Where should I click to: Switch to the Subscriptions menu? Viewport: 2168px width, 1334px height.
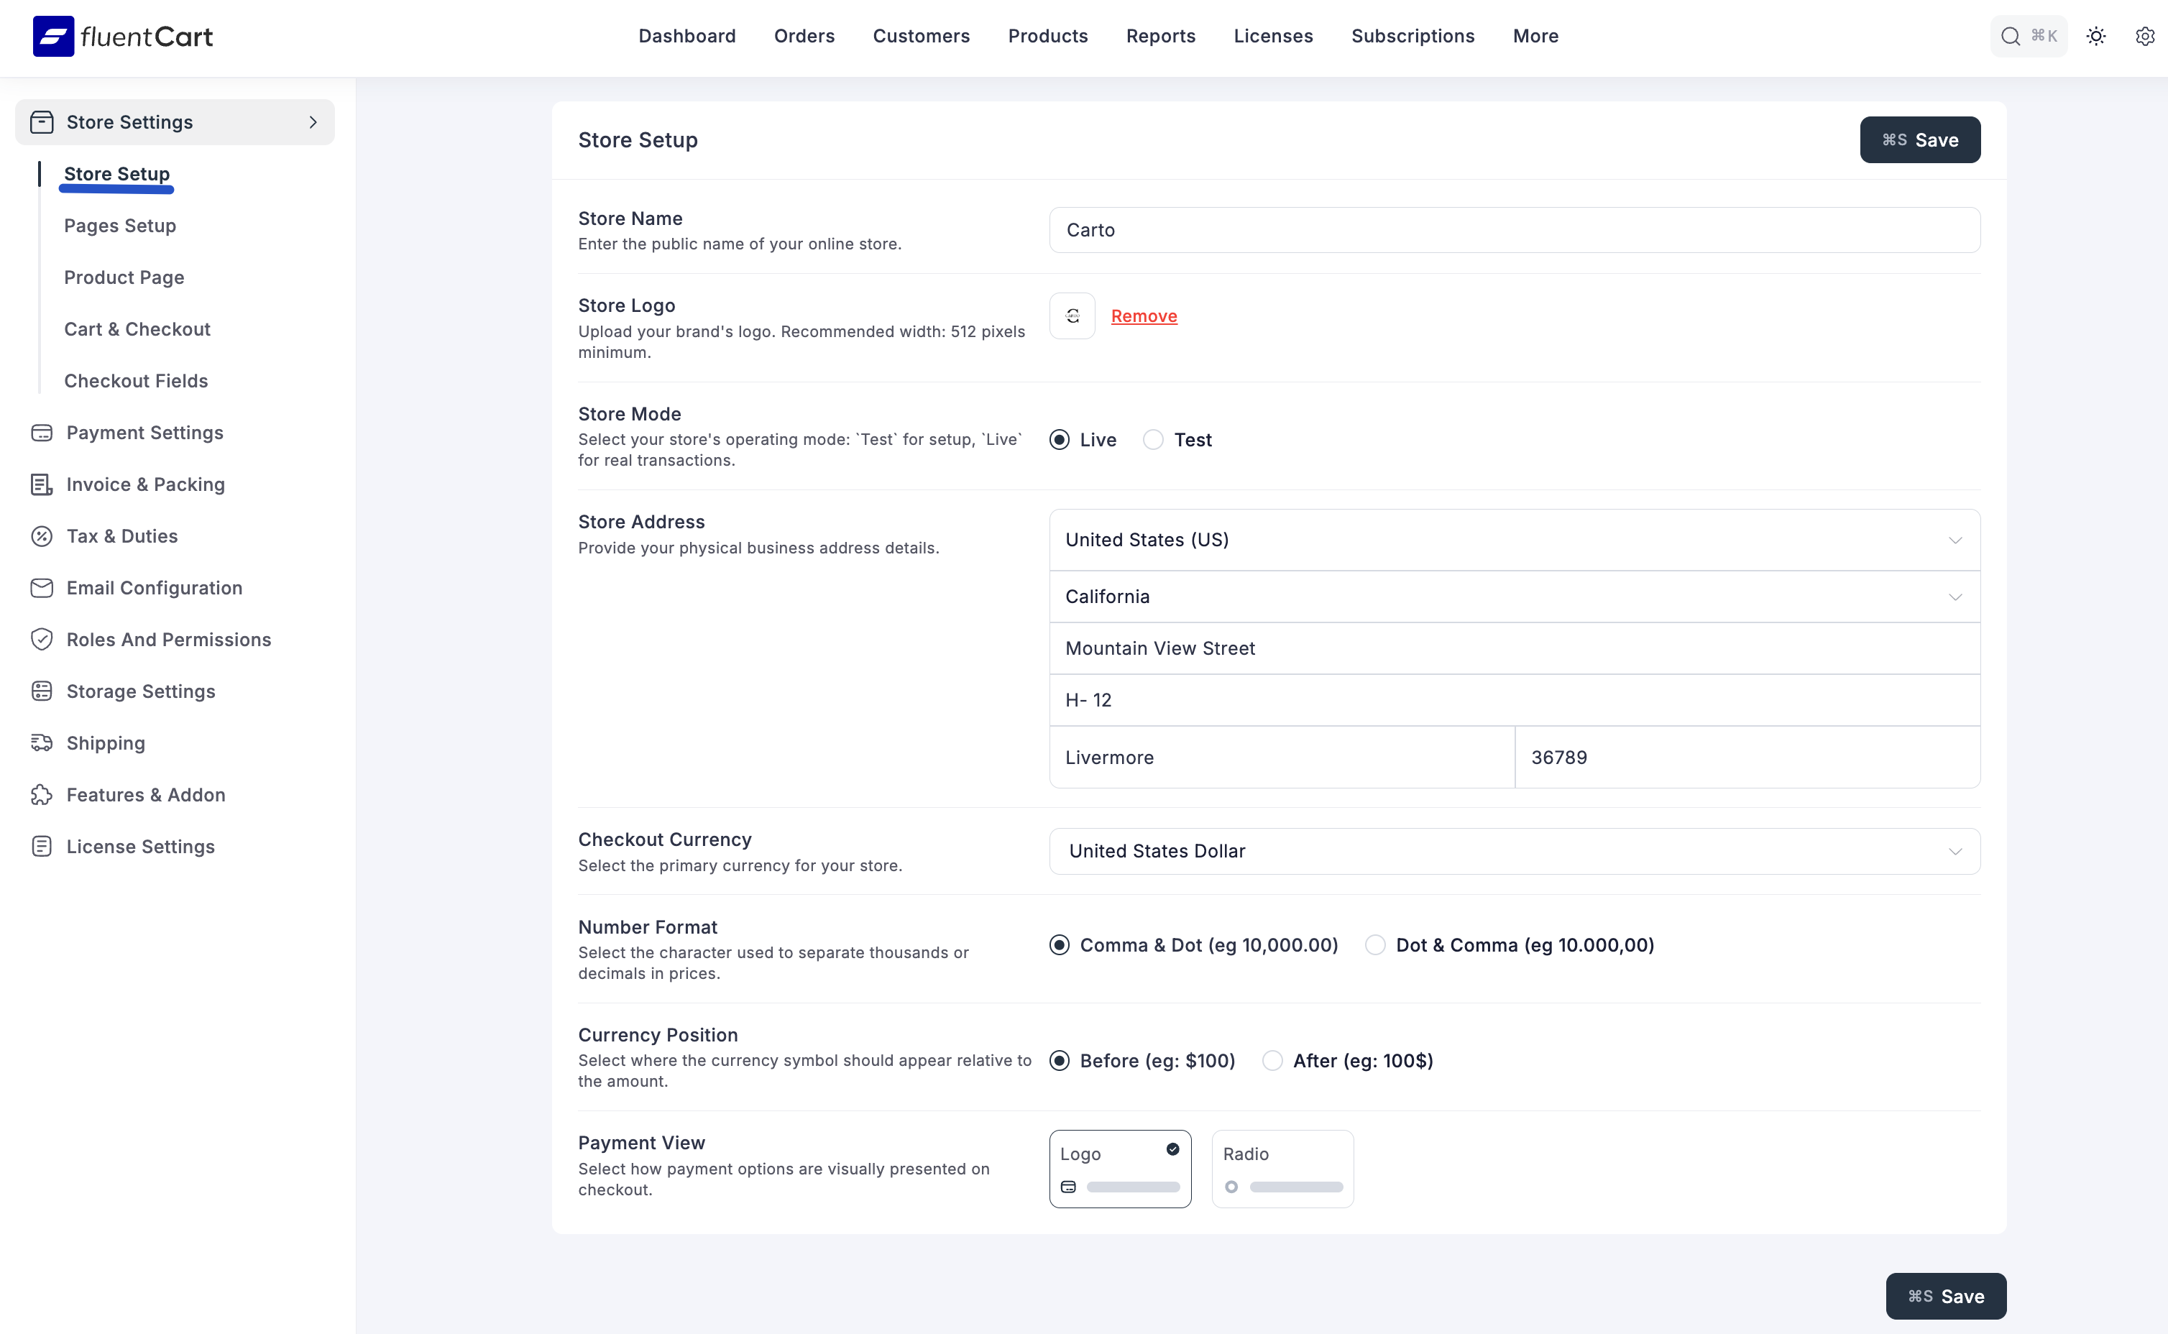(1412, 36)
